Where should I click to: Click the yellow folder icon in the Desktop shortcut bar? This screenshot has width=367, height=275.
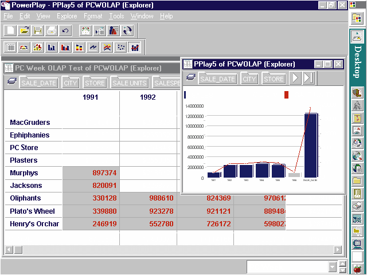click(x=357, y=181)
